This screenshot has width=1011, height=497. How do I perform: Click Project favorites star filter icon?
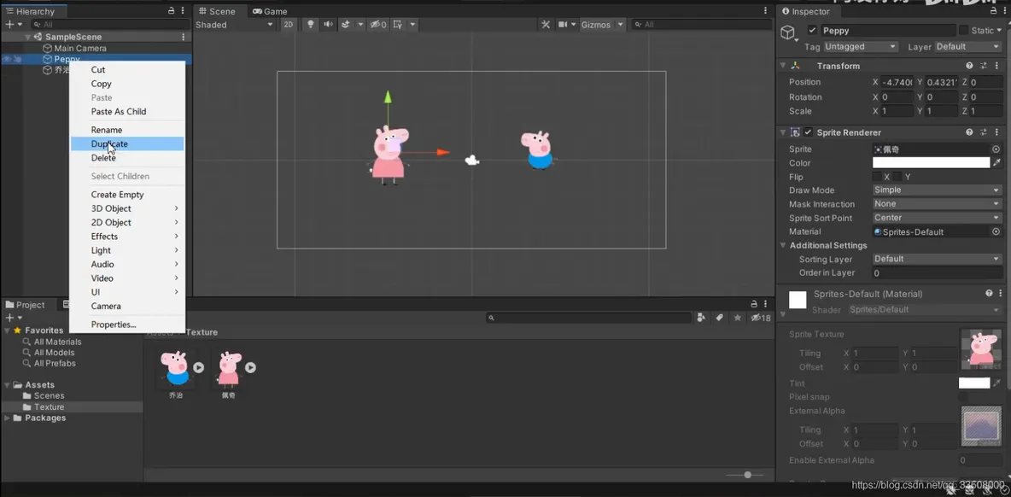[x=738, y=318]
